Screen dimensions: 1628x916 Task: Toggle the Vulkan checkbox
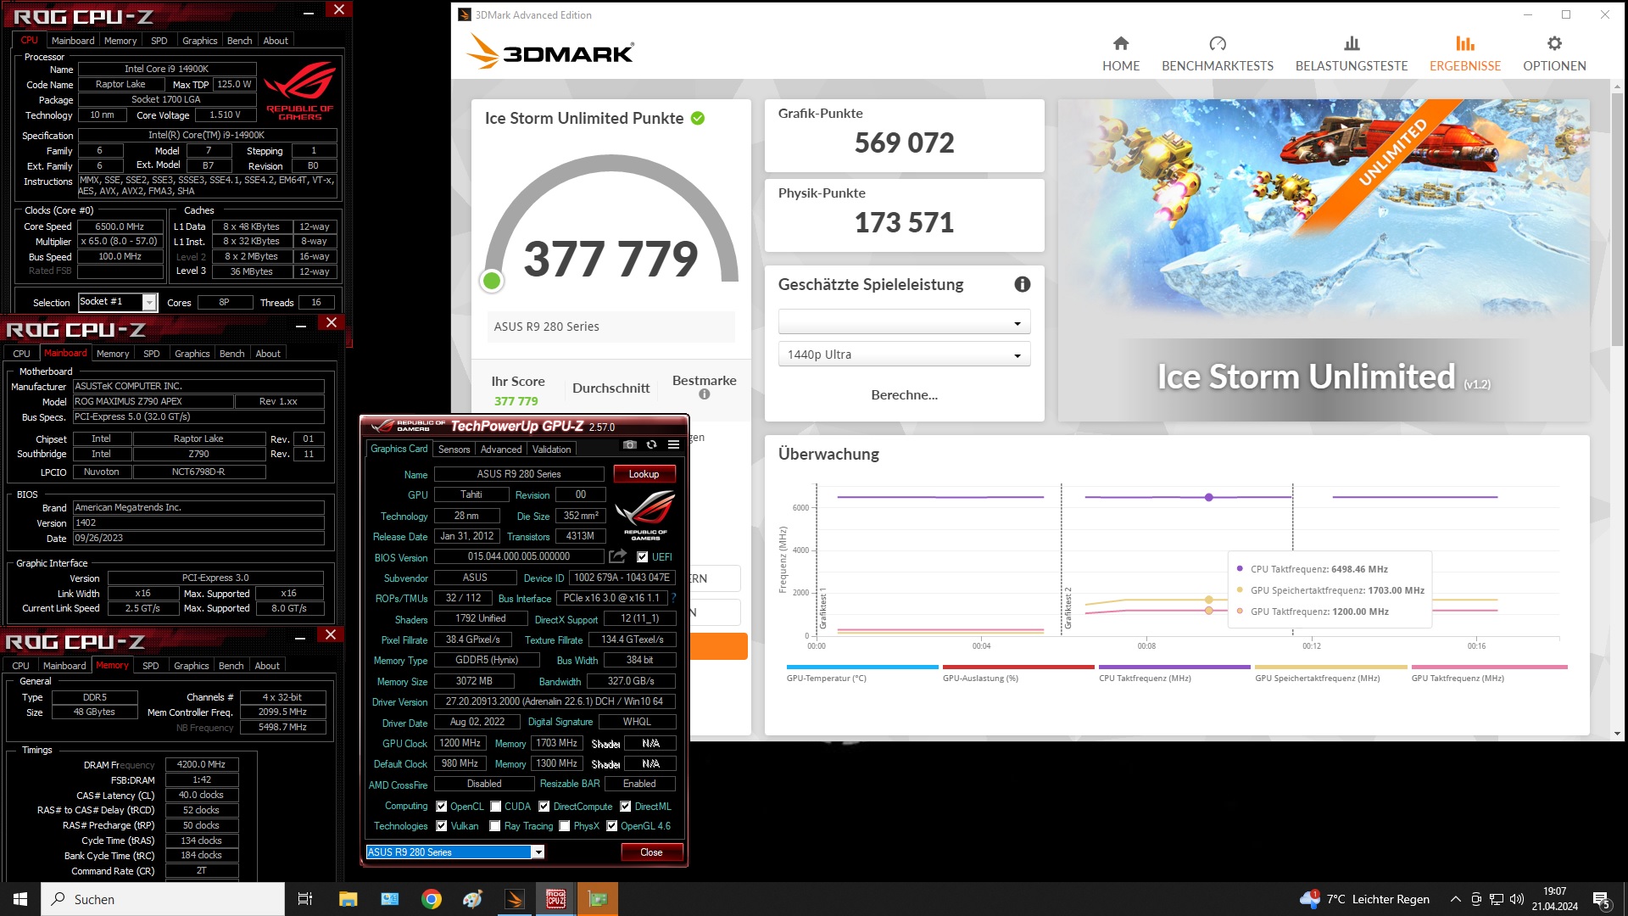coord(441,826)
